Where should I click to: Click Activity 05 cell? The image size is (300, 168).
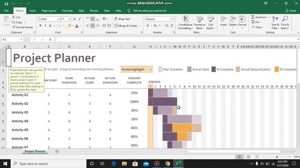20,130
